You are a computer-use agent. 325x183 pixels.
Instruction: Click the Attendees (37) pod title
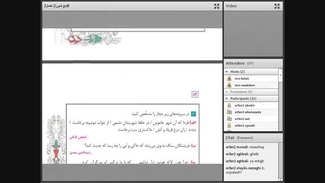(x=239, y=63)
